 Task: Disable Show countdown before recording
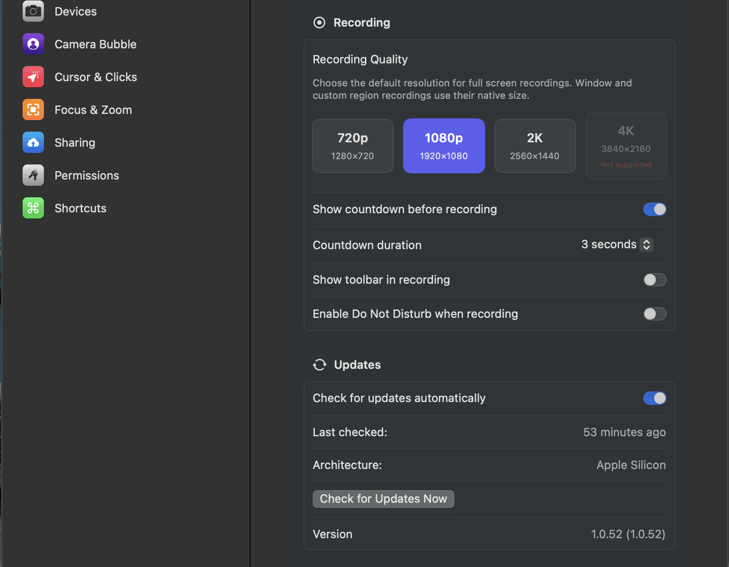click(x=655, y=209)
